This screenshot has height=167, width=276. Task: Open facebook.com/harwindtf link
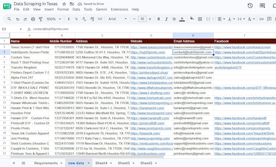tap(240, 118)
